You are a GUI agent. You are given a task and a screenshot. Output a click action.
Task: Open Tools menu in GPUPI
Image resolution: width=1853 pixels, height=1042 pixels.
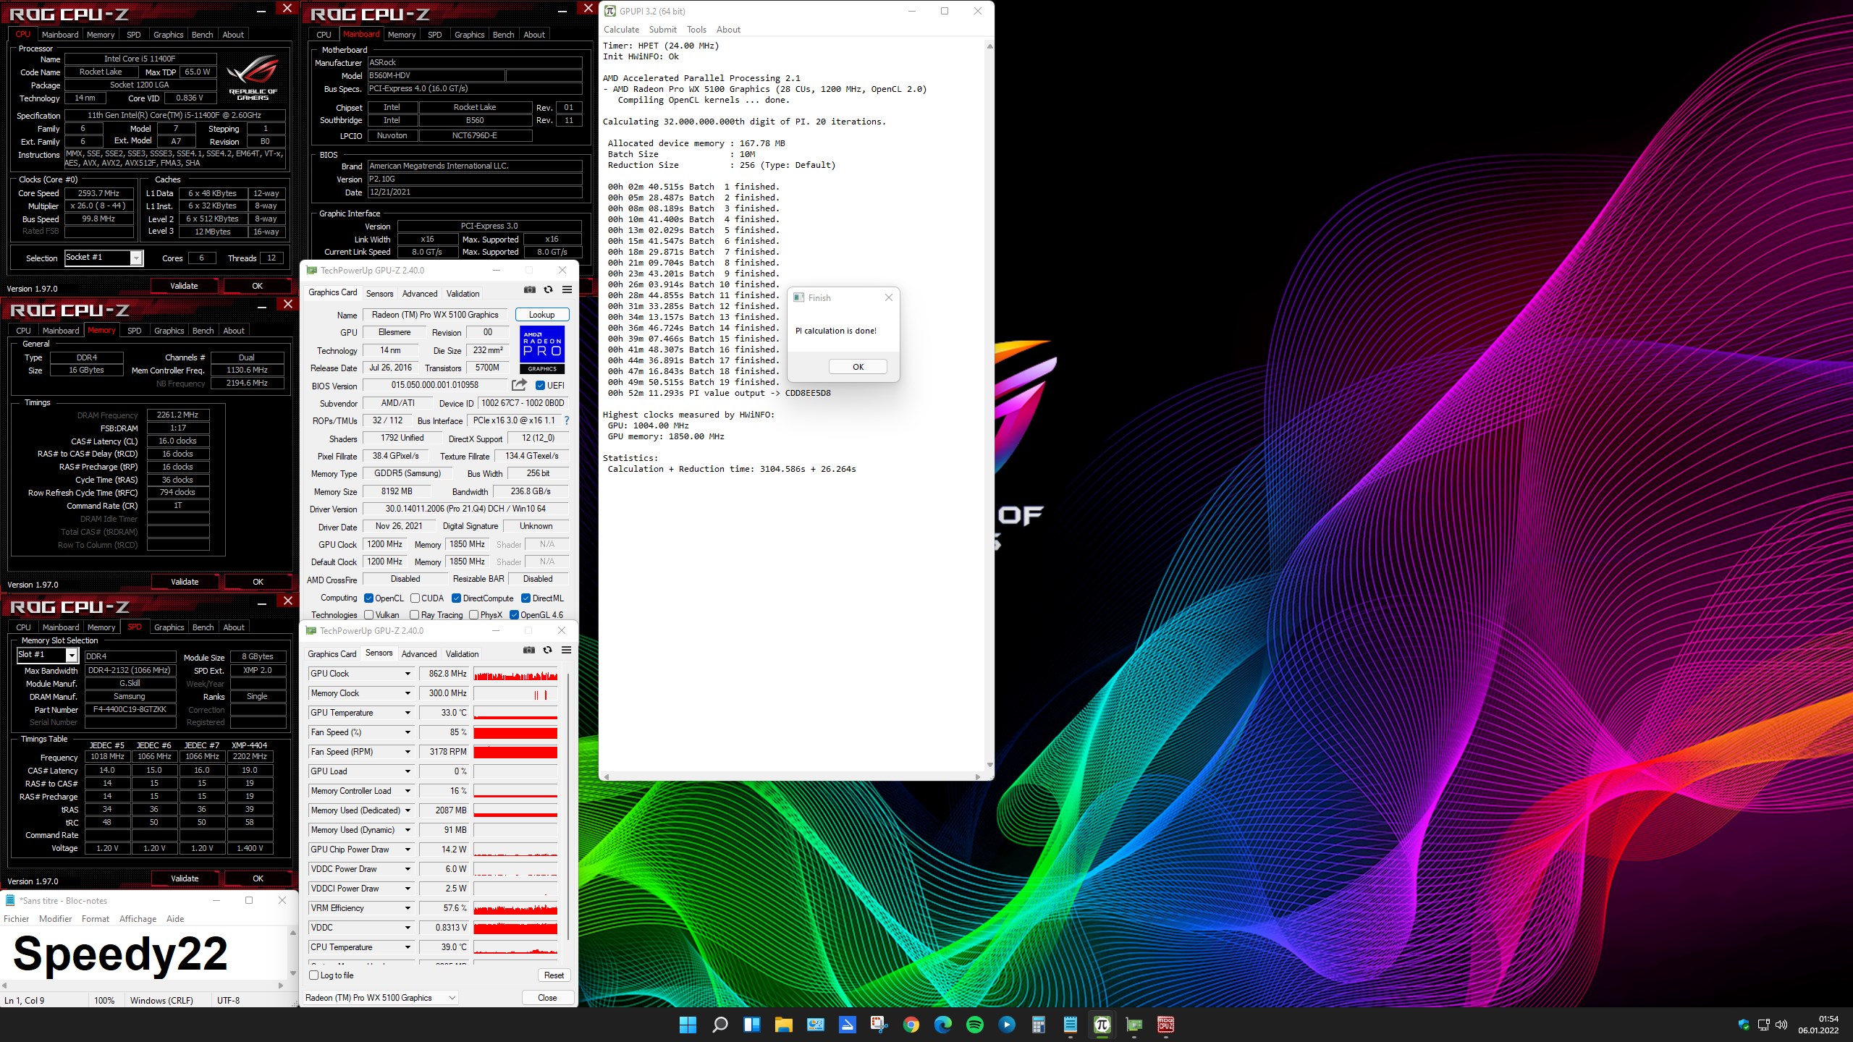(696, 30)
